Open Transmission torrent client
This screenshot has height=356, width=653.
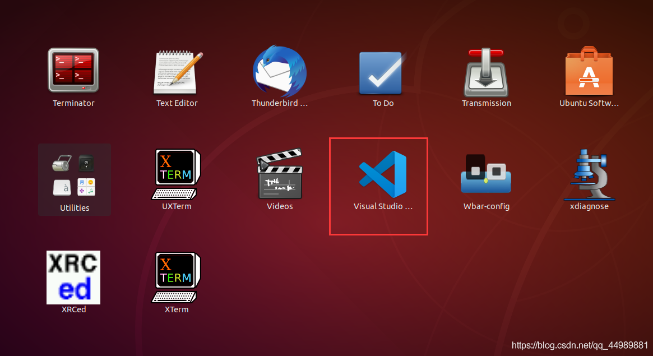coord(486,72)
